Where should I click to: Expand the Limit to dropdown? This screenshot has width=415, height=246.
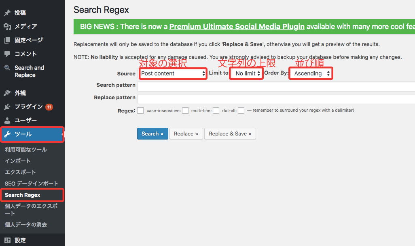247,73
